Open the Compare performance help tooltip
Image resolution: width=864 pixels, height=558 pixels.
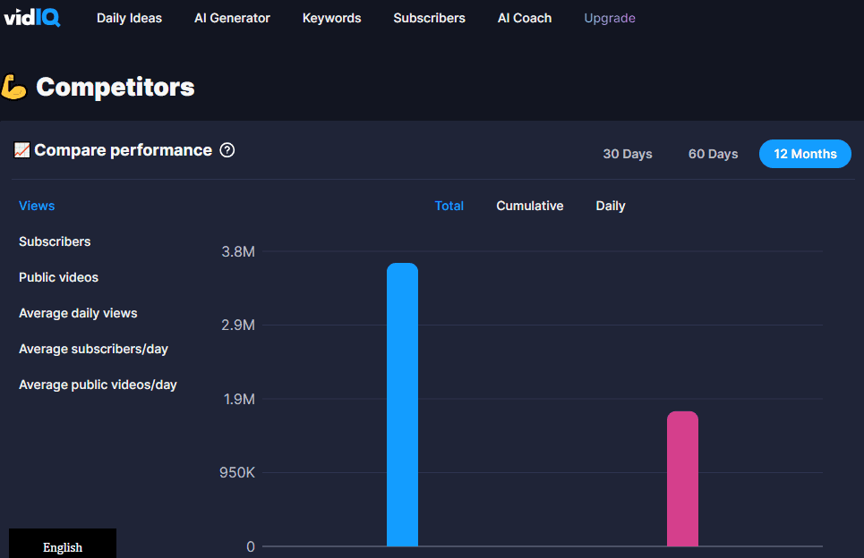click(227, 150)
